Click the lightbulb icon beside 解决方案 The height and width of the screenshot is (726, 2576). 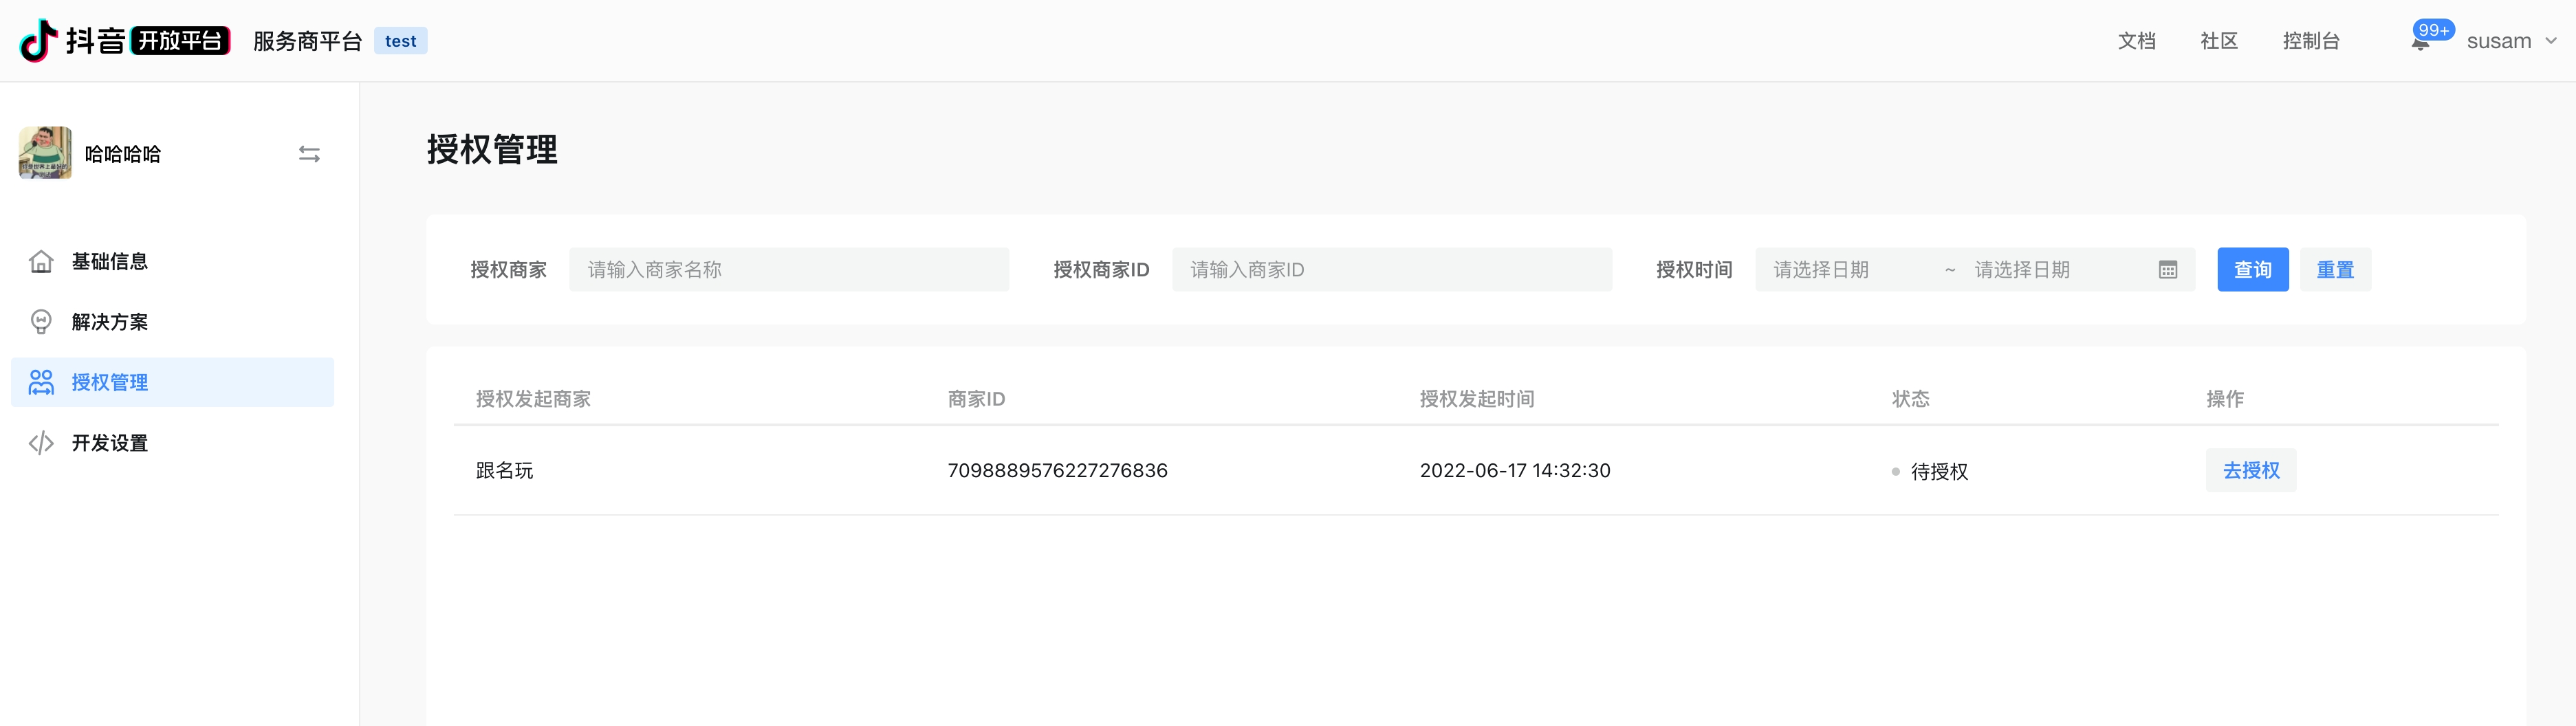[41, 322]
